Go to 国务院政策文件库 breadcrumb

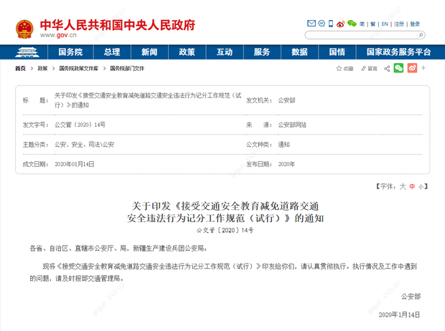[79, 68]
